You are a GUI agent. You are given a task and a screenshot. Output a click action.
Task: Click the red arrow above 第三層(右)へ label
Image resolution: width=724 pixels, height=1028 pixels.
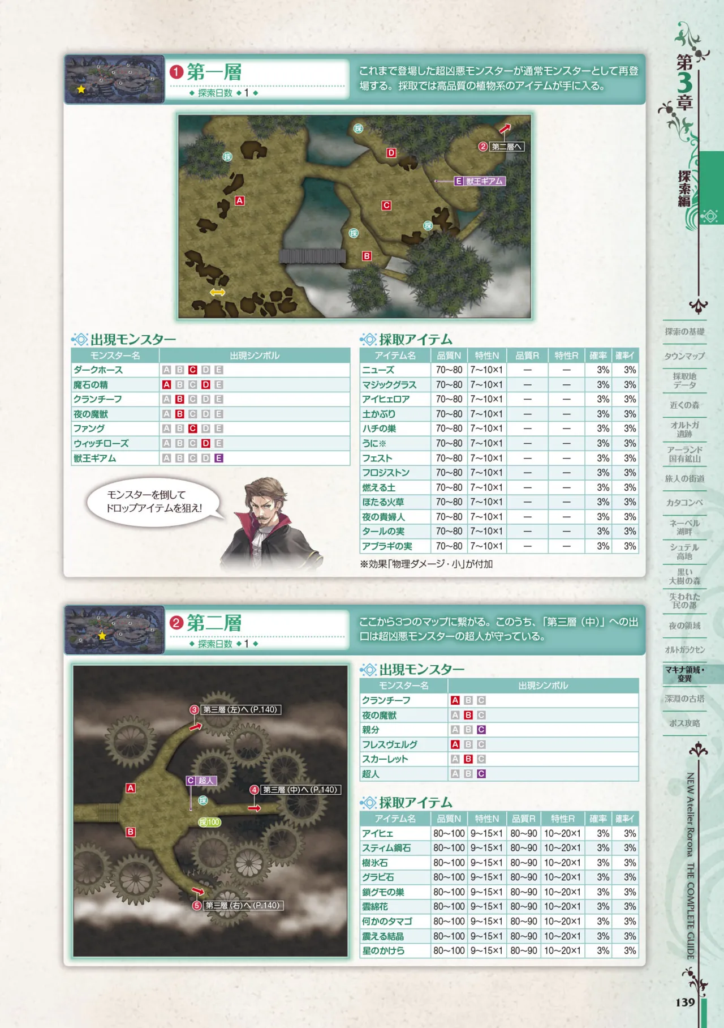(x=198, y=890)
